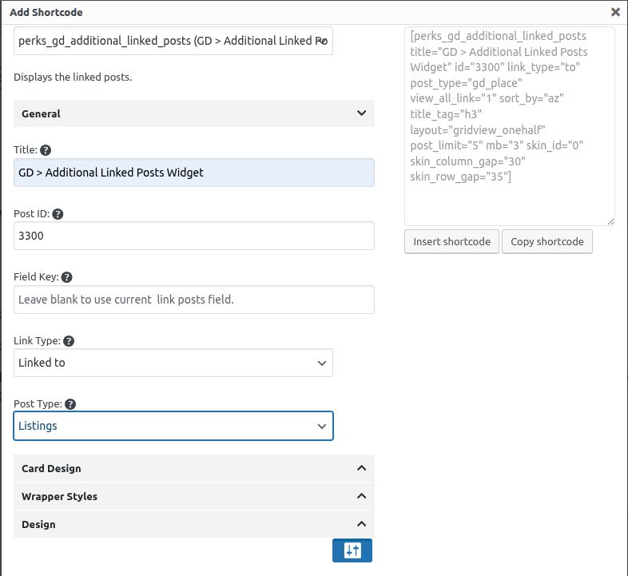This screenshot has width=628, height=576.
Task: Click the help icon beside Post ID
Action: click(x=58, y=214)
